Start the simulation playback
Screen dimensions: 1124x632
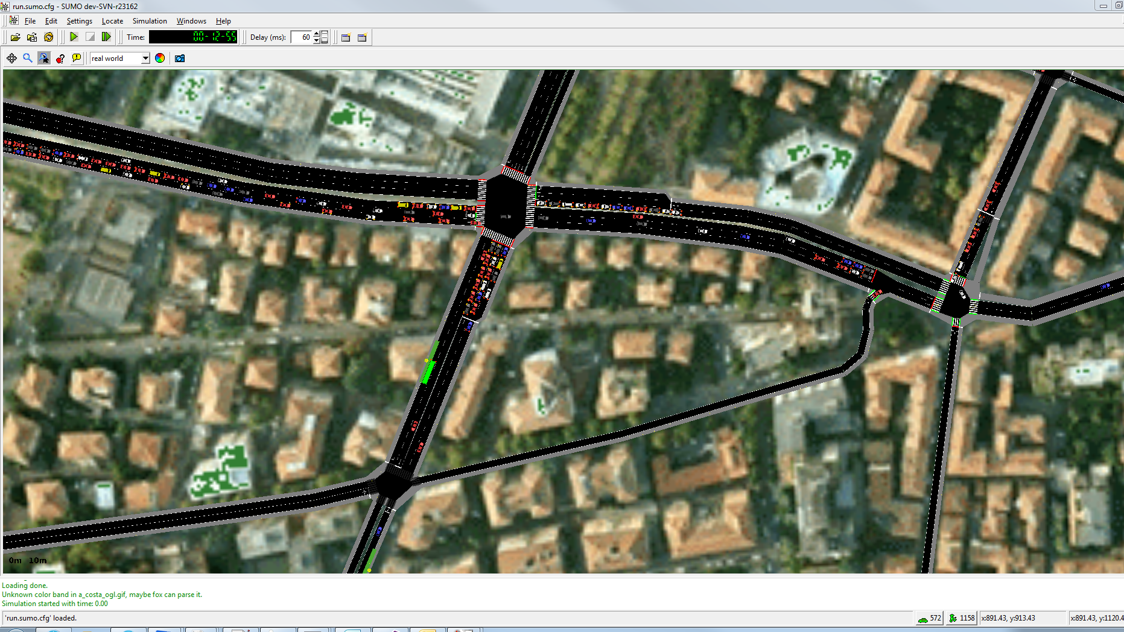coord(74,37)
